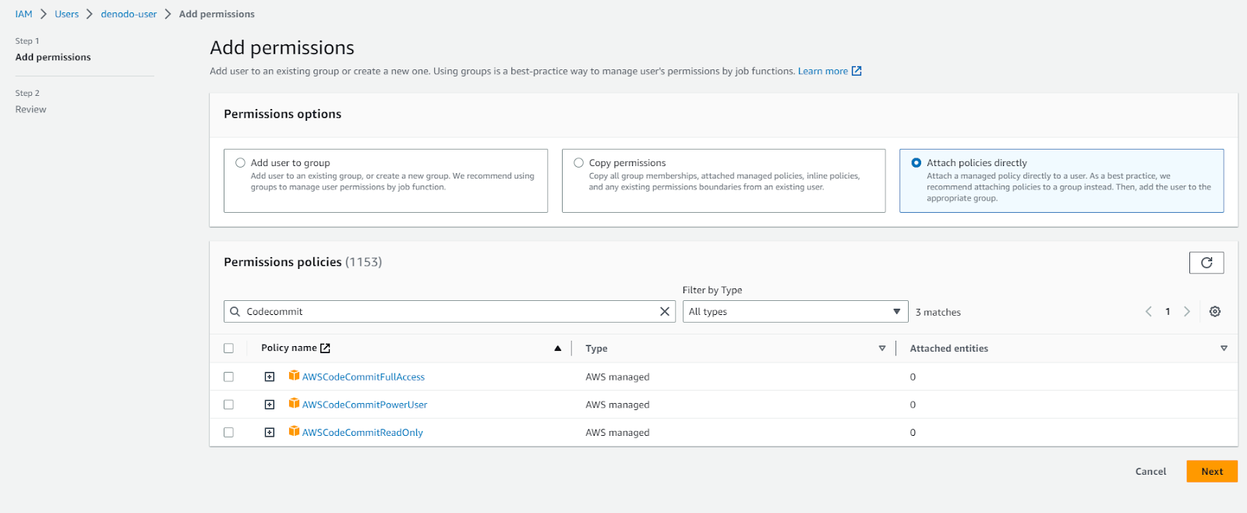
Task: Click 'AWS managed' in the AWSCodeCommitFullAccess row
Action: 617,377
